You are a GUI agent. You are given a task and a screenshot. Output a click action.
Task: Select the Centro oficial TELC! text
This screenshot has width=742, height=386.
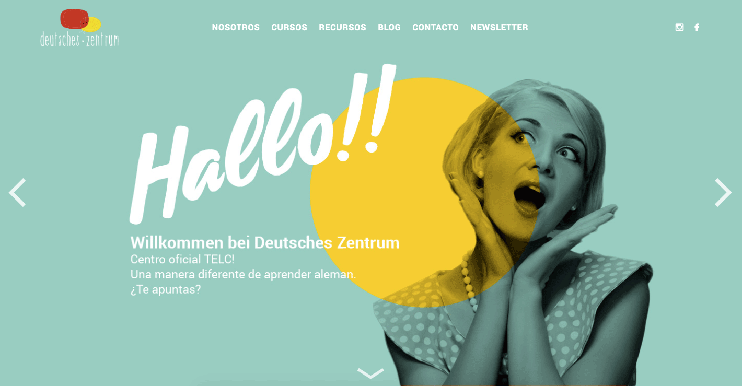[182, 259]
